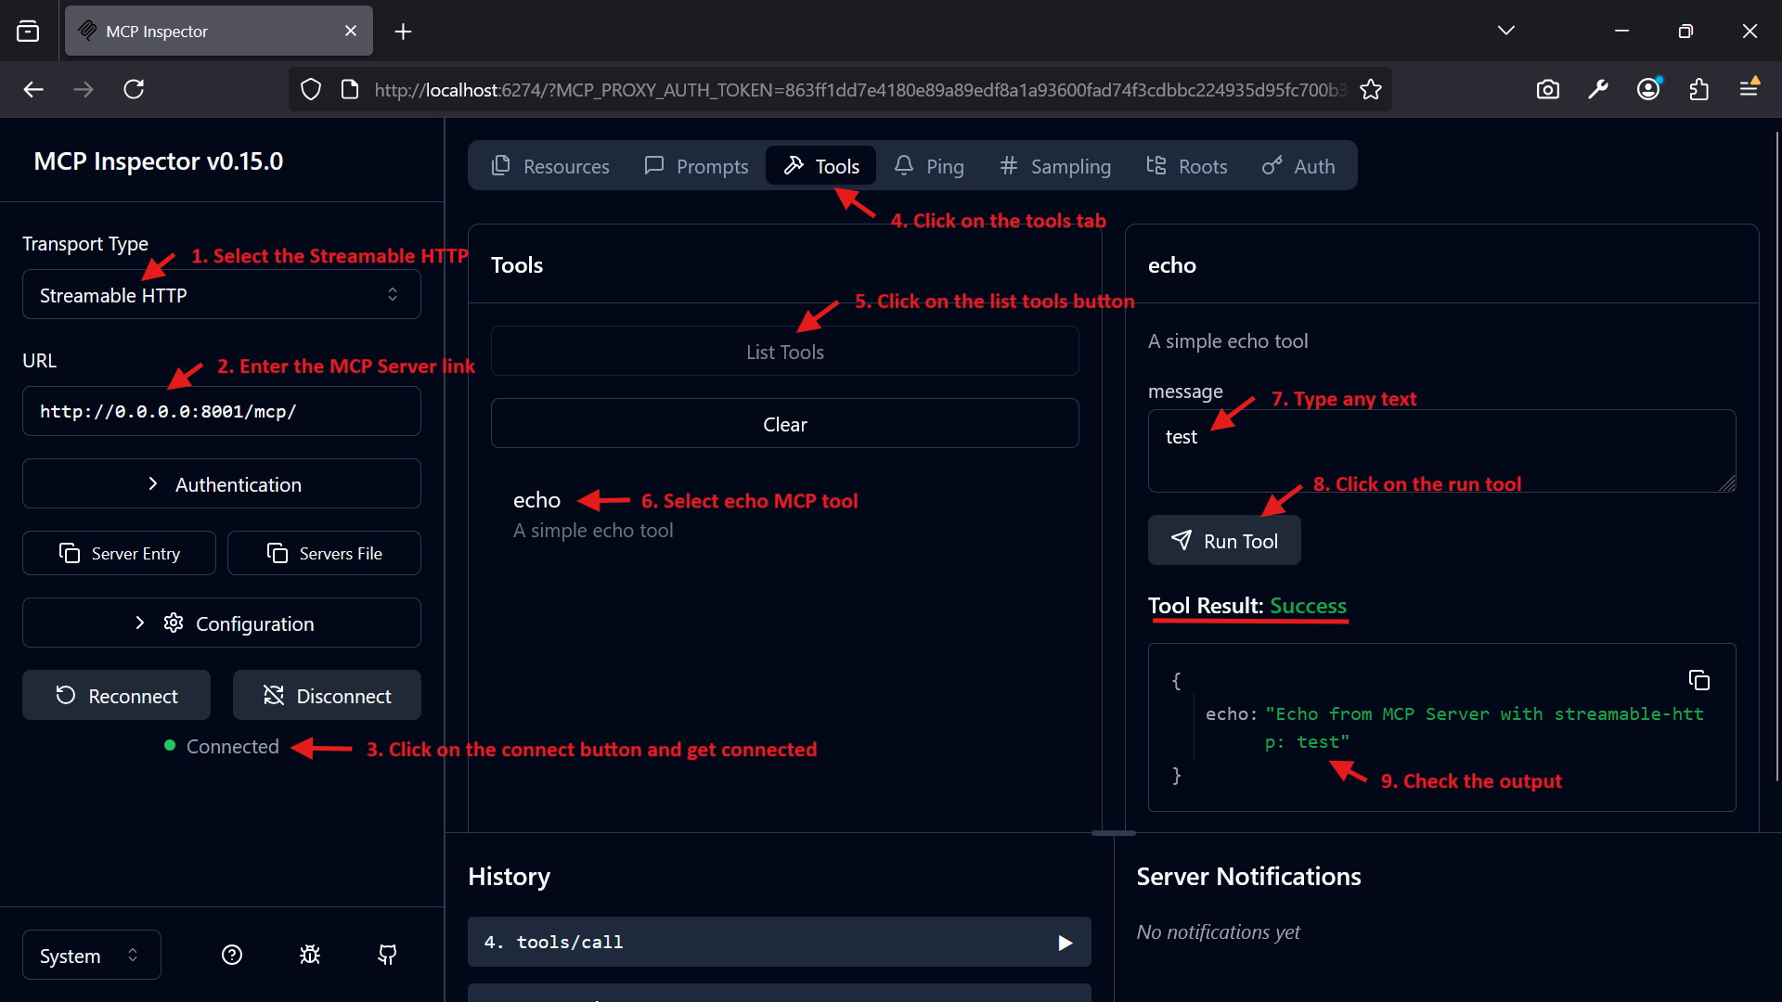
Task: Click the browser screenshot camera icon
Action: click(1547, 89)
